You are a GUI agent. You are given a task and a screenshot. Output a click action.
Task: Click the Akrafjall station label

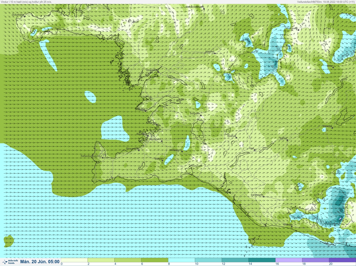141,109
